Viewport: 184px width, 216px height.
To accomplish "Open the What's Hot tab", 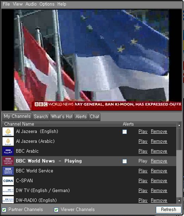I will tap(62, 117).
